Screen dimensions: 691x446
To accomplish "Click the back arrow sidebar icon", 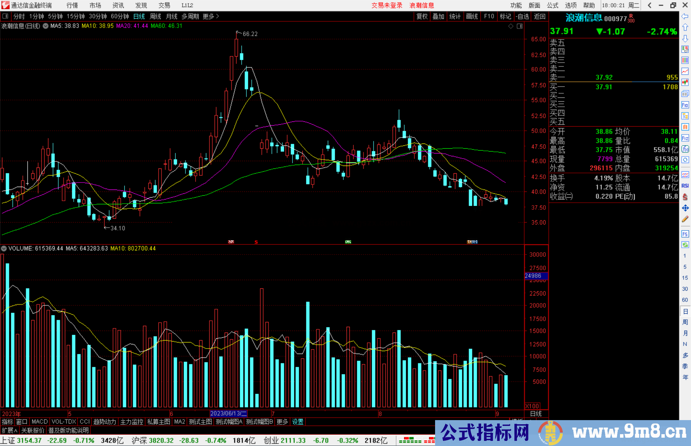I will [685, 16].
